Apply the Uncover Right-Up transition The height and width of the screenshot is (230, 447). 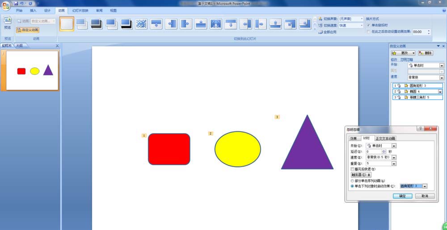(305, 24)
